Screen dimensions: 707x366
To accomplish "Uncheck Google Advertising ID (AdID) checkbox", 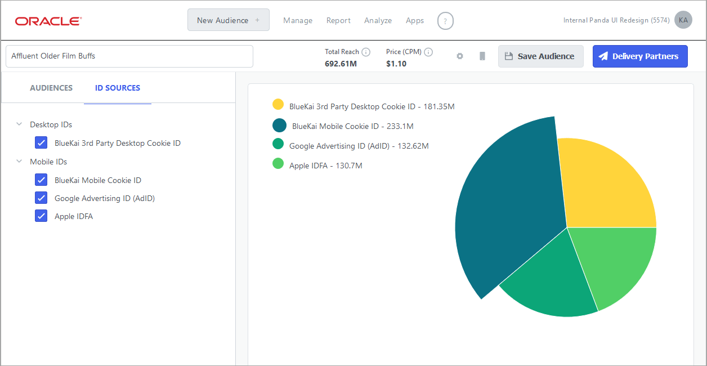I will pyautogui.click(x=41, y=198).
